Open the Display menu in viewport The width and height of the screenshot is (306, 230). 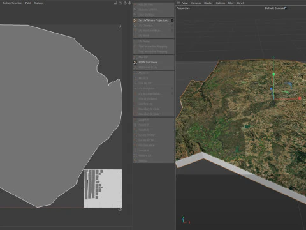coord(208,3)
